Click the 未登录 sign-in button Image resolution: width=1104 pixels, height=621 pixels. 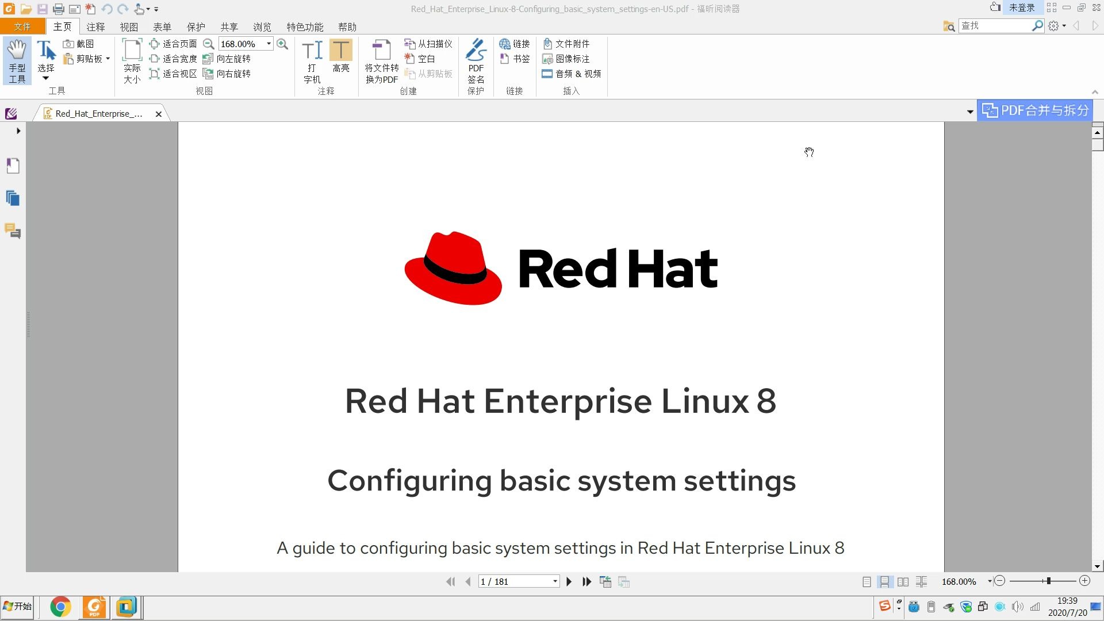[1022, 8]
